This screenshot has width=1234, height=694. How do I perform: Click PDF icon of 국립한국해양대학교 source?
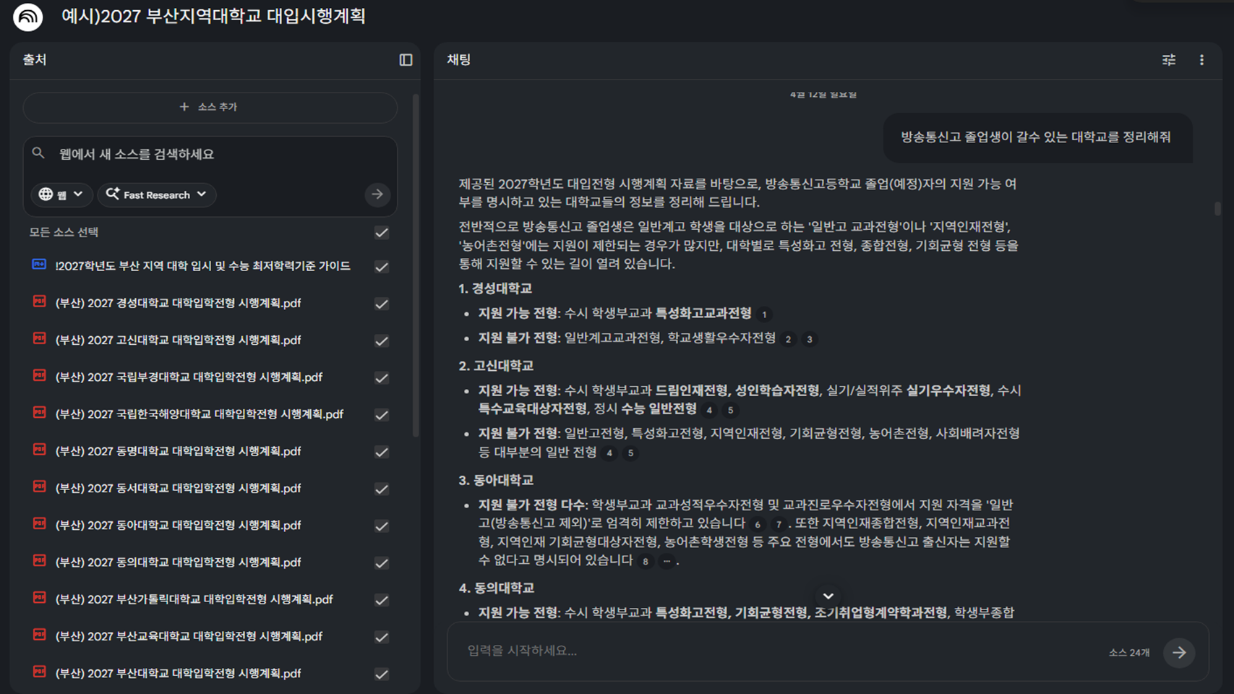[40, 412]
